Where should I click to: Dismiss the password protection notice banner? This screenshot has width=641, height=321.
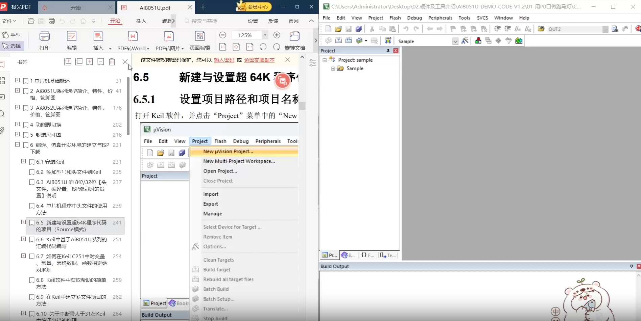pyautogui.click(x=287, y=60)
